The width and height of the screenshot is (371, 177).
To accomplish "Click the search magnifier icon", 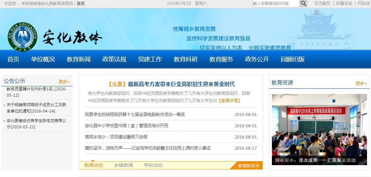I will (x=303, y=4).
